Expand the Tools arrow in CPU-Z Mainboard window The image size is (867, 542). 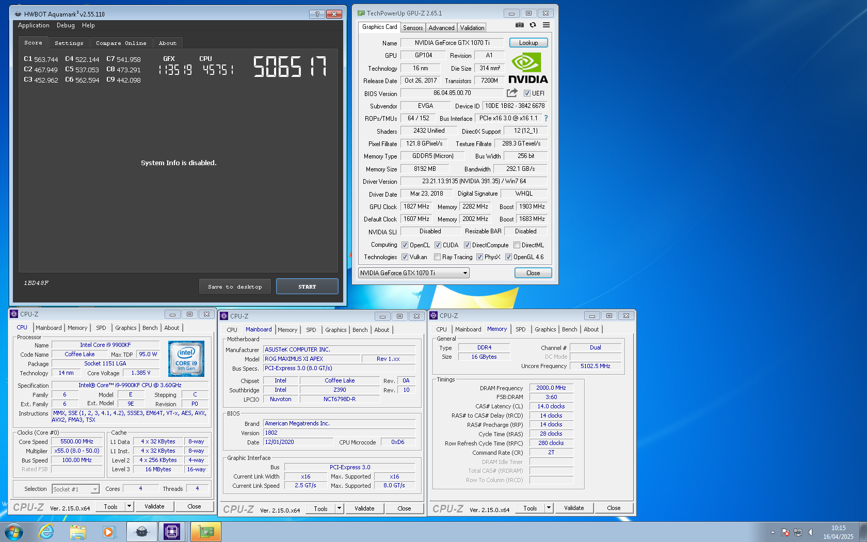point(340,508)
